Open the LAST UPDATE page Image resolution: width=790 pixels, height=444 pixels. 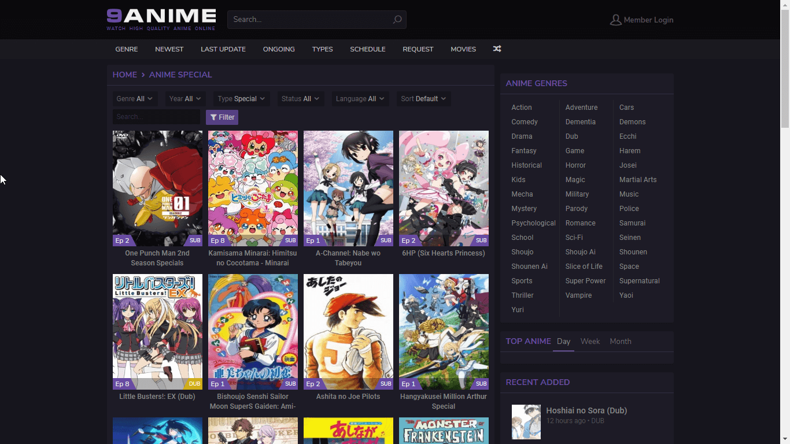[x=223, y=49]
